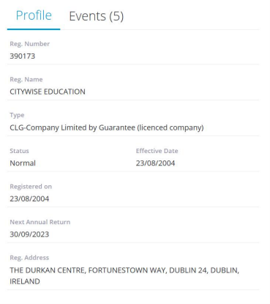Select the date 30/09/2023
The width and height of the screenshot is (270, 304).
pos(29,234)
